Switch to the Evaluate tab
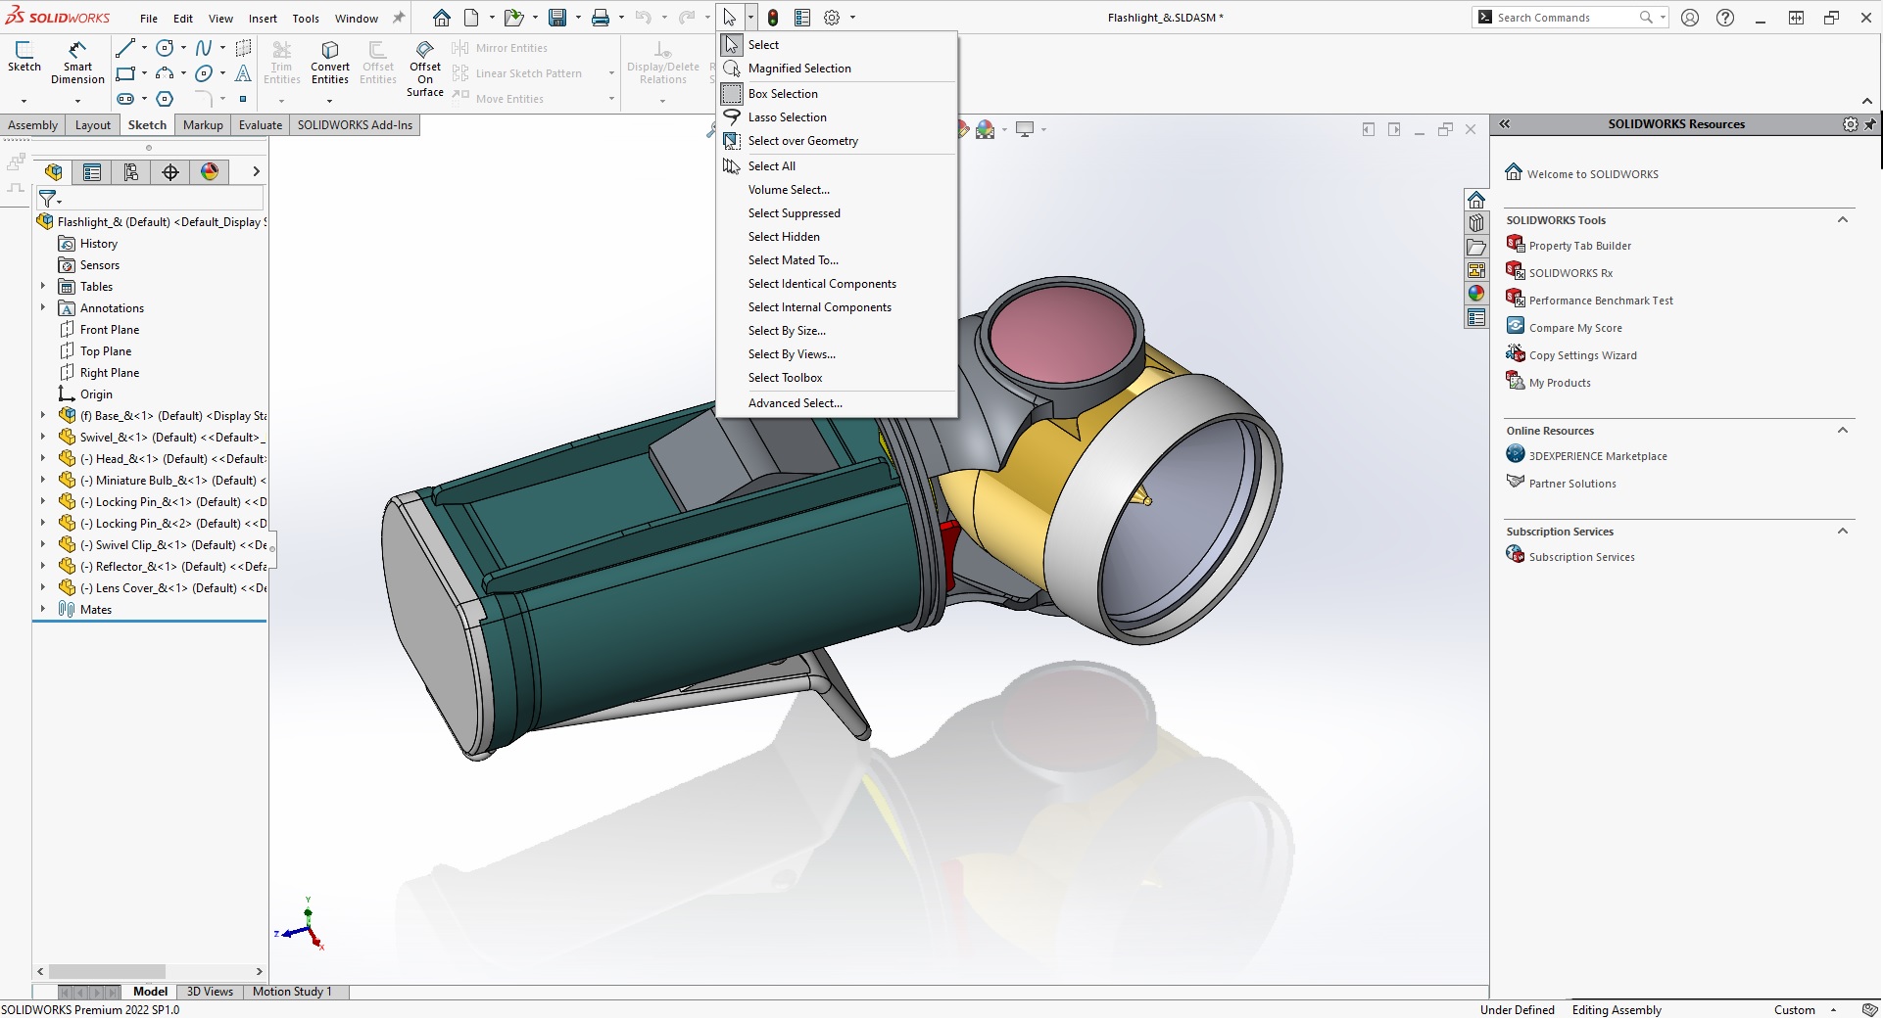Screen dimensions: 1883x1020 tap(260, 125)
